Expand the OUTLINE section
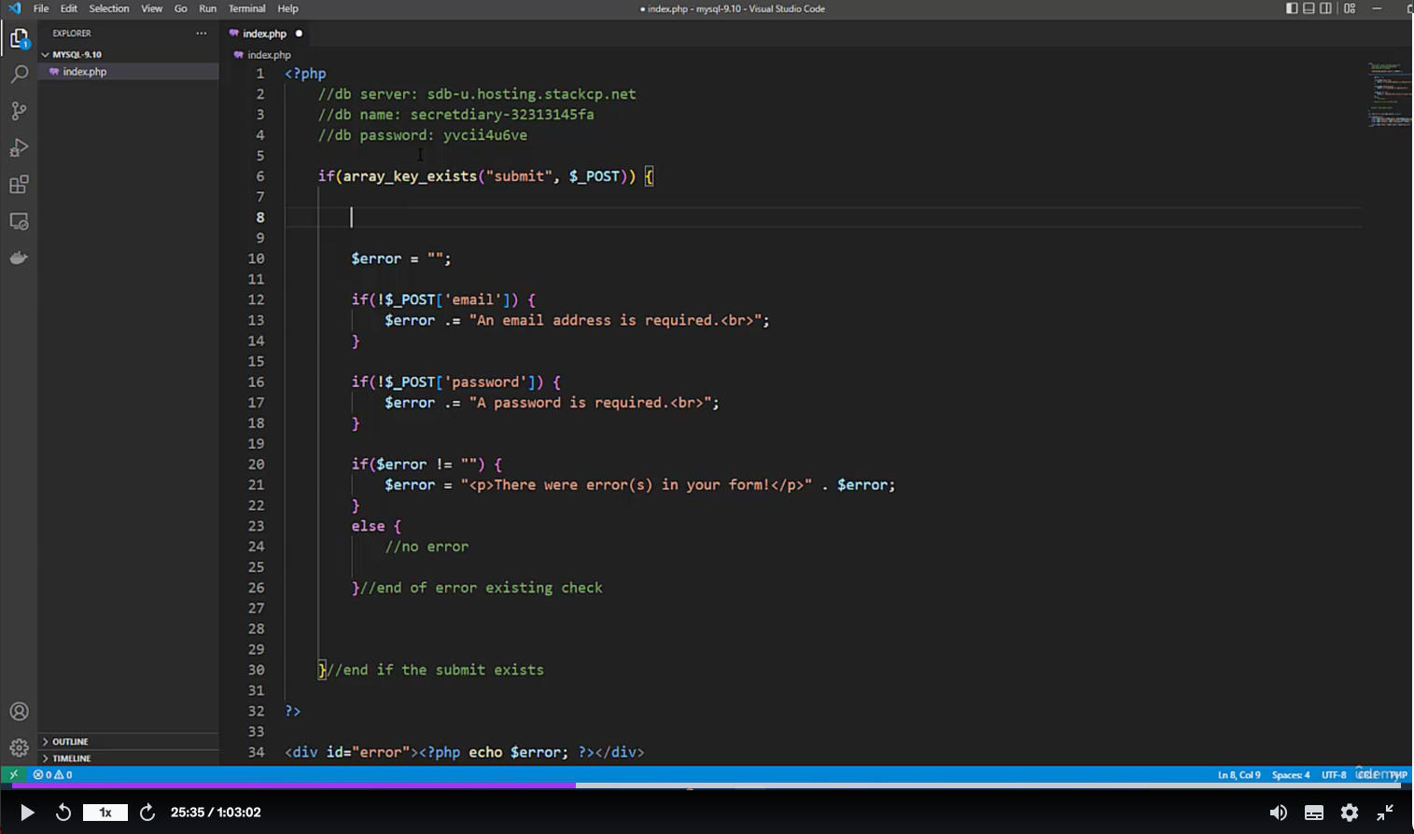This screenshot has height=834, width=1414. 70,742
